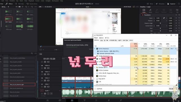Open the Sound Library panel
Screen dimensions: 181x102
pos(32,4)
